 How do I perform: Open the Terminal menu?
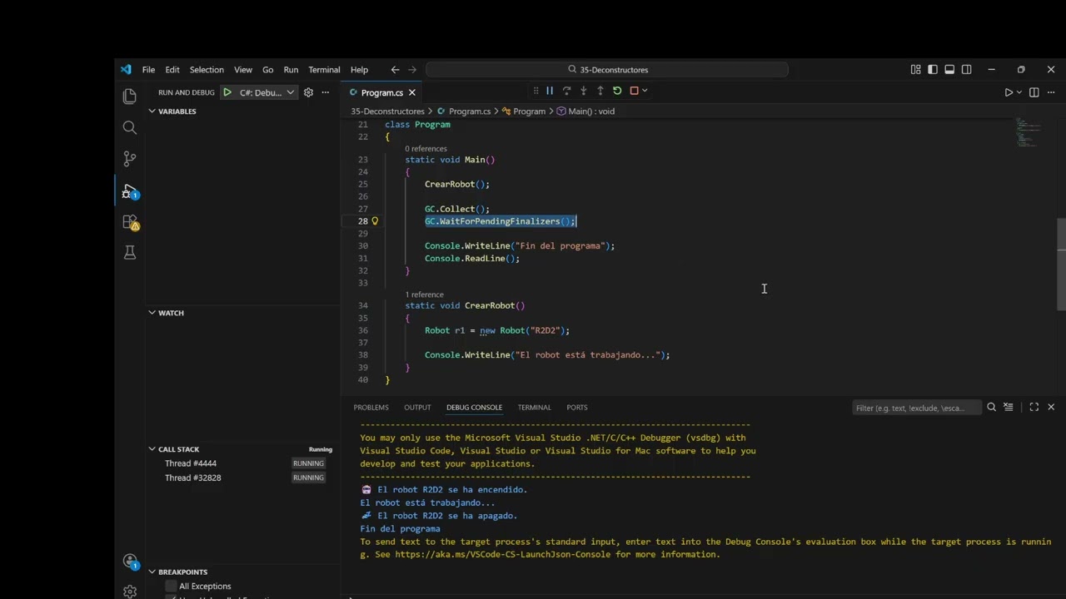click(324, 70)
